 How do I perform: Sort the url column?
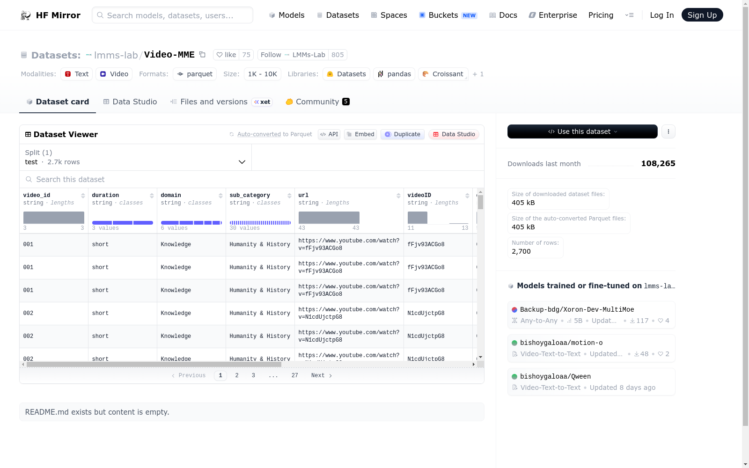398,196
